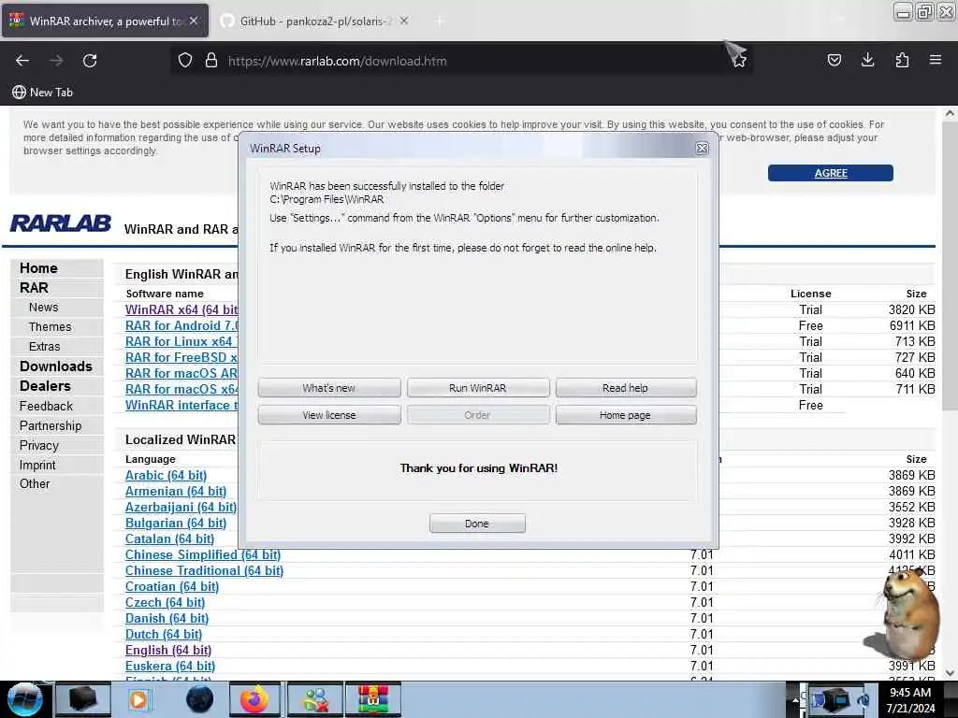Go back with the browser back arrow
Image resolution: width=958 pixels, height=718 pixels.
click(22, 61)
